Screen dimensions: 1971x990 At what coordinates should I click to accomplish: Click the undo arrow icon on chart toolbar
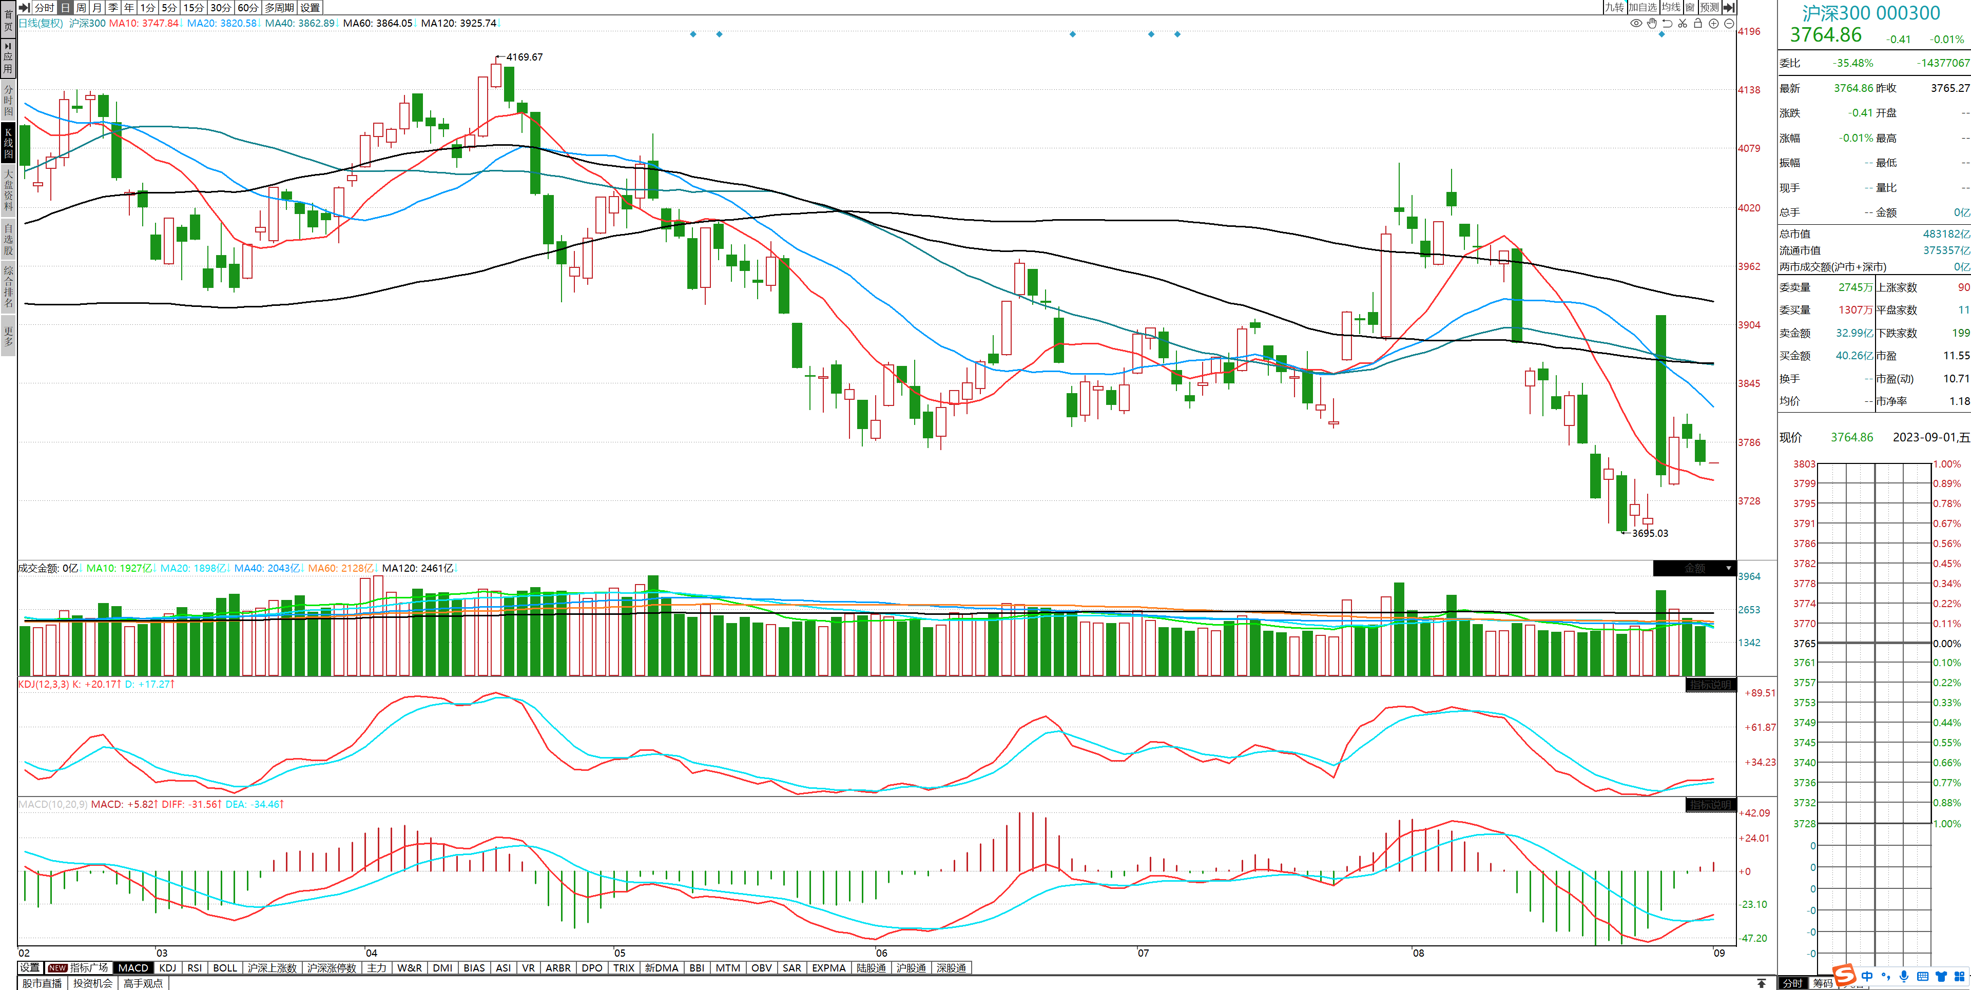click(1667, 24)
